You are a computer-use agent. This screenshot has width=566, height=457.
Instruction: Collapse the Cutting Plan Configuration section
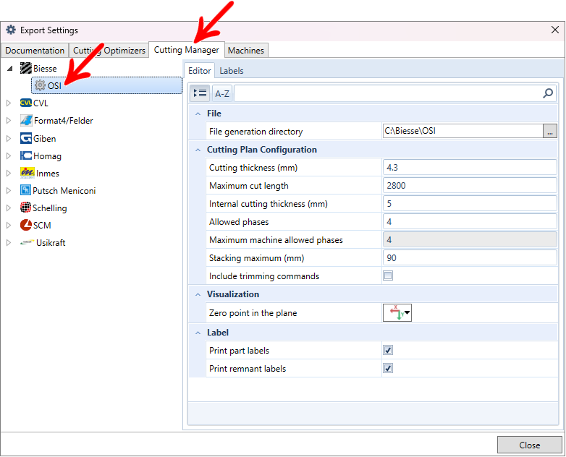[x=198, y=150]
